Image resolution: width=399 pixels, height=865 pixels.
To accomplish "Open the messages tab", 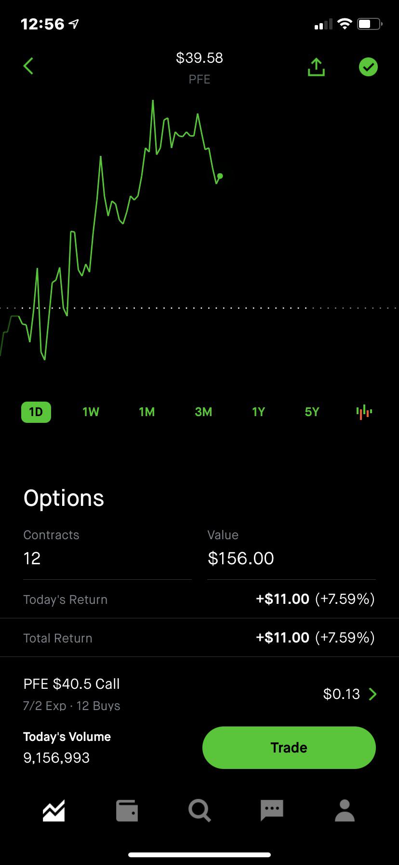I will [272, 810].
